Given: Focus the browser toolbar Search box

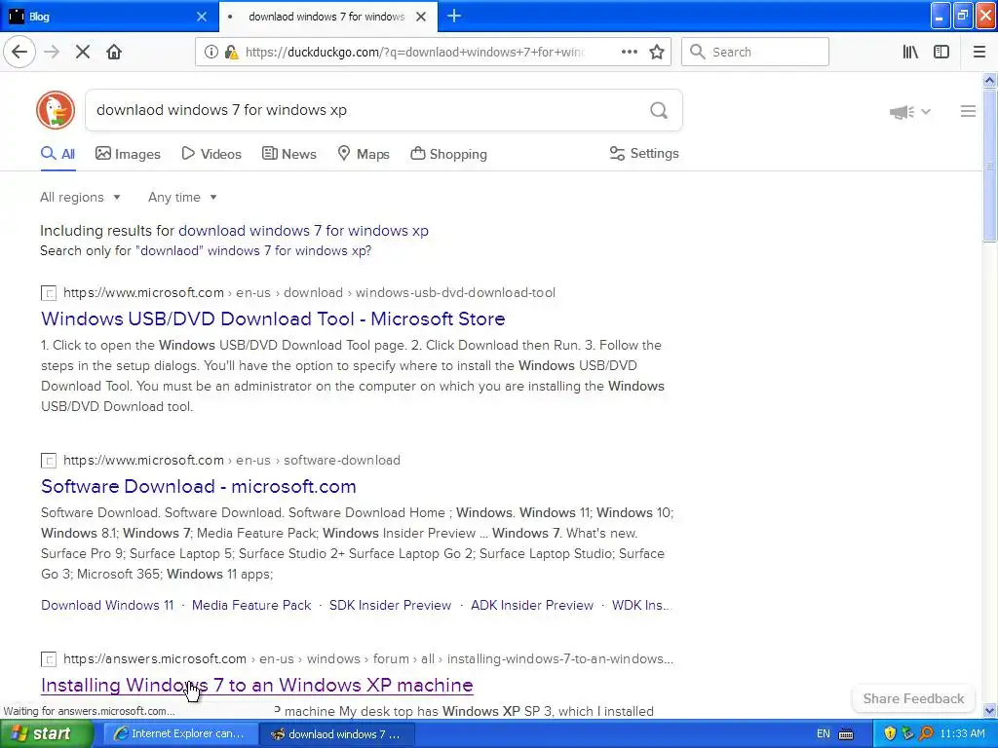Looking at the screenshot, I should [755, 53].
